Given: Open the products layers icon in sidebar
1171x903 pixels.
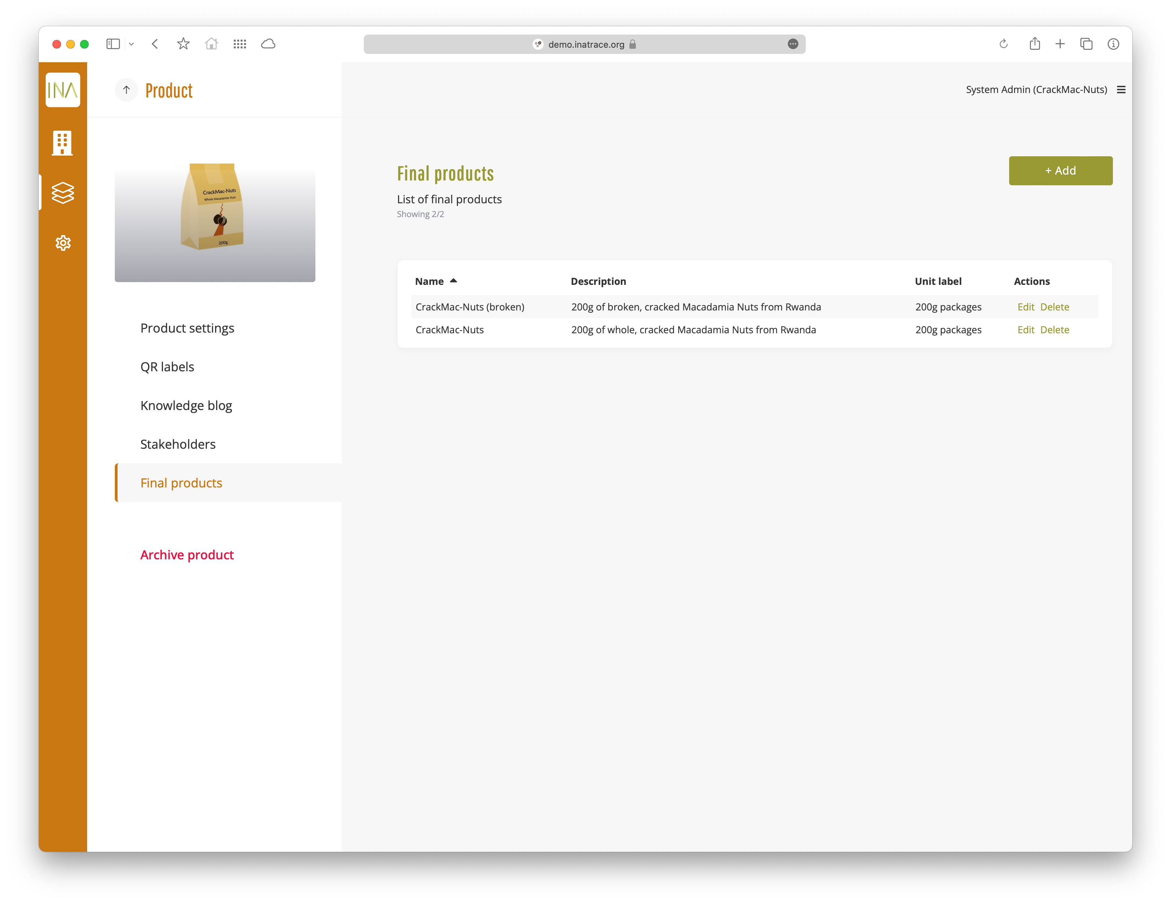Looking at the screenshot, I should pyautogui.click(x=63, y=193).
